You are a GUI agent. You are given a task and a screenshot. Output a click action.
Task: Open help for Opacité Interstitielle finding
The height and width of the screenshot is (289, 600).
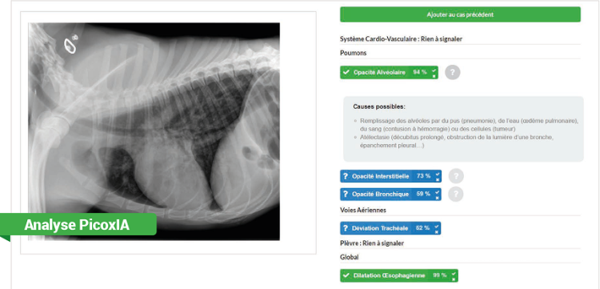(x=456, y=176)
